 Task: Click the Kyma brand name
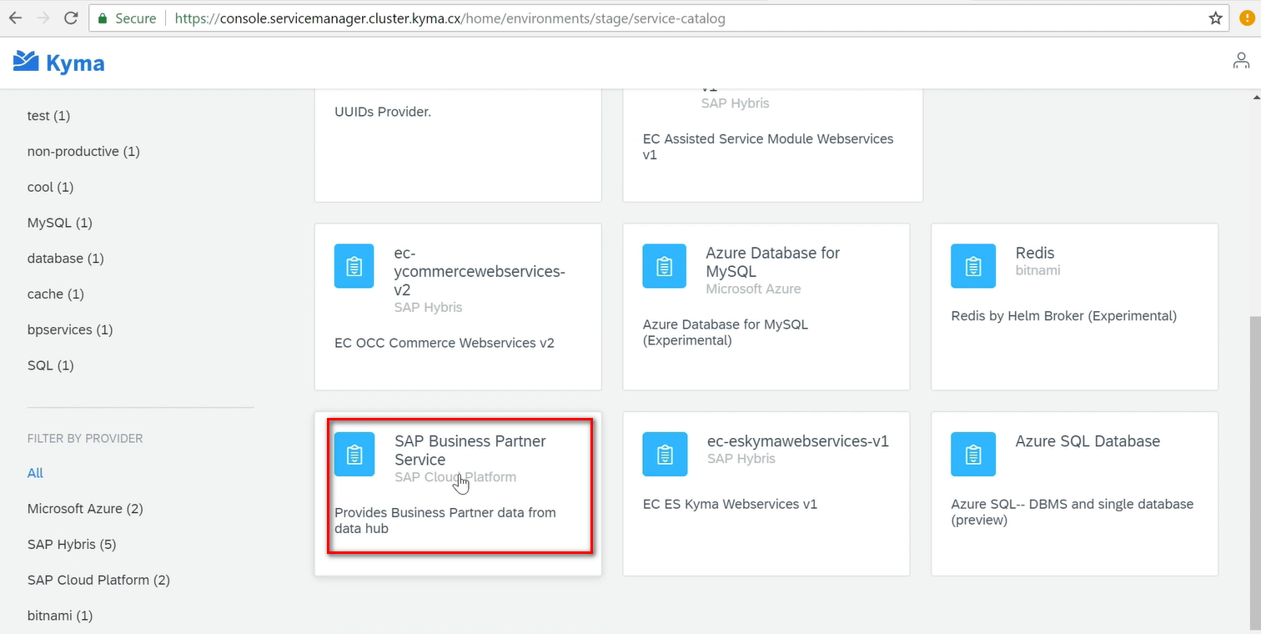(75, 63)
